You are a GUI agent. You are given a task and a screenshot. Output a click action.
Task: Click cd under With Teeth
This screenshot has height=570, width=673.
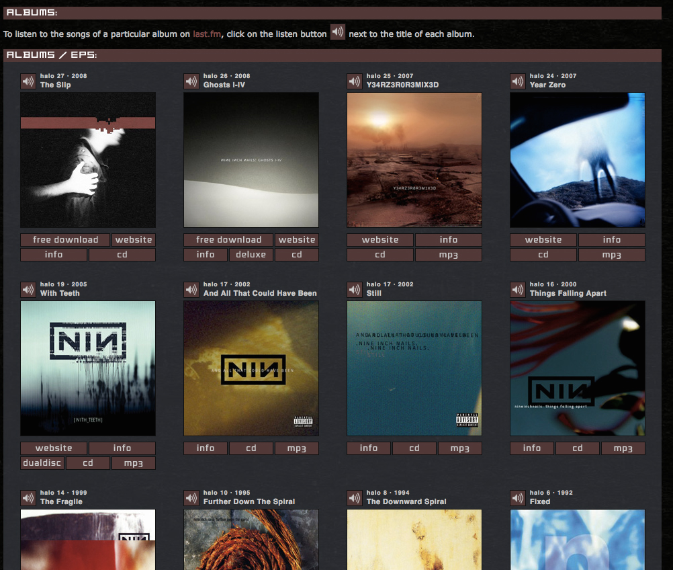tap(88, 463)
